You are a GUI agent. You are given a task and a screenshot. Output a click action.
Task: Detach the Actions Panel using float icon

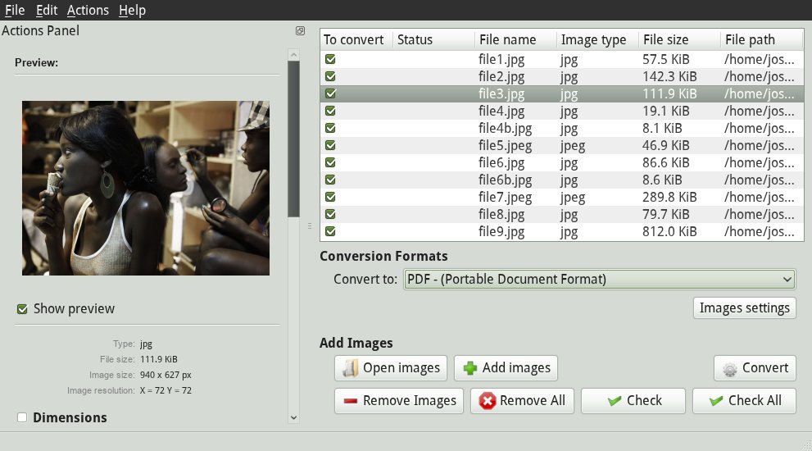pyautogui.click(x=300, y=30)
